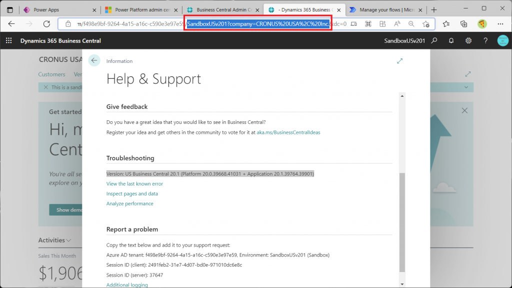Click the Help & Support page title
The height and width of the screenshot is (288, 512).
154,79
